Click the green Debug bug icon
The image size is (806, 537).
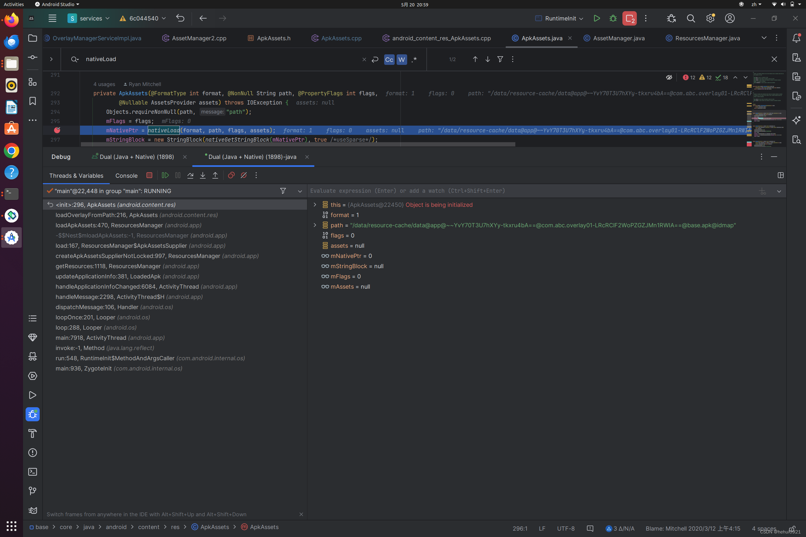tap(613, 18)
